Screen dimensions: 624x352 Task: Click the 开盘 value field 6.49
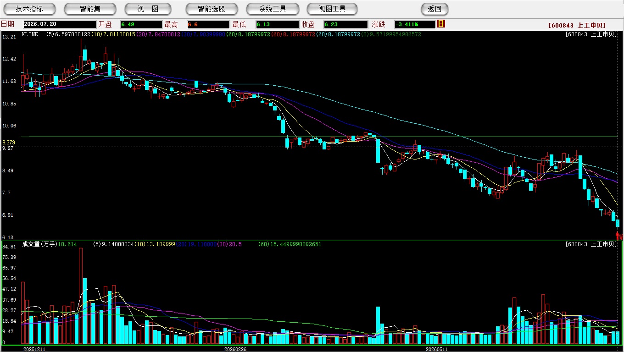pyautogui.click(x=141, y=24)
